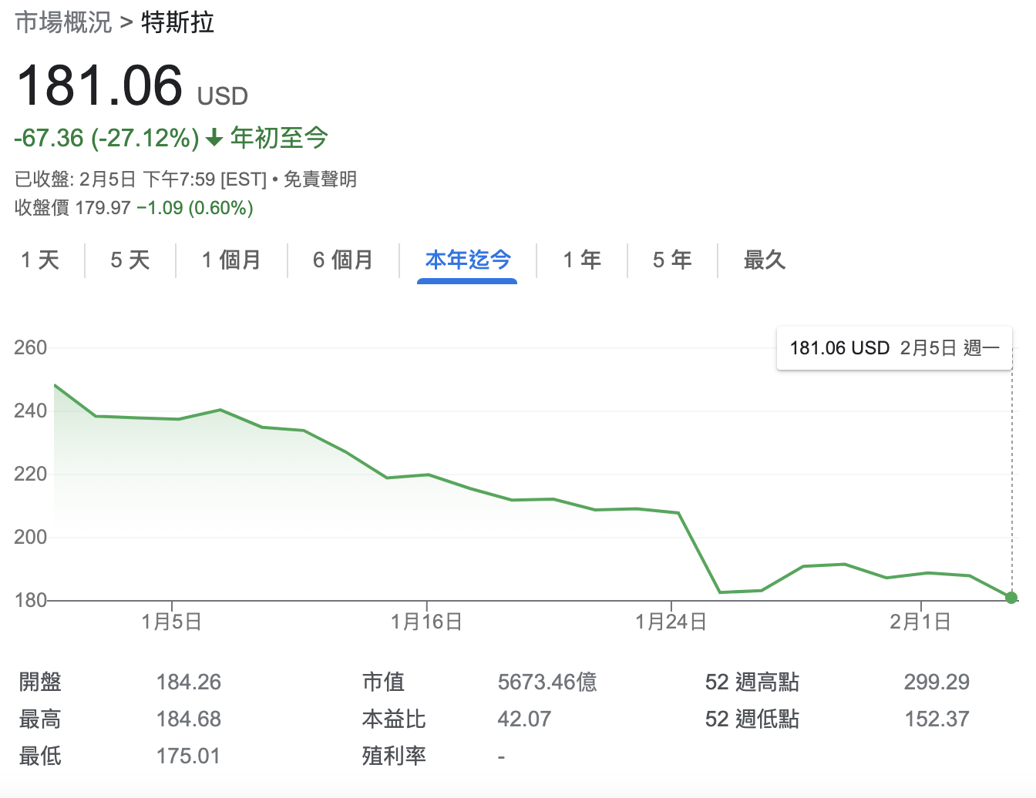Switch chart to 1 年 tab
This screenshot has height=798, width=1036.
582,260
